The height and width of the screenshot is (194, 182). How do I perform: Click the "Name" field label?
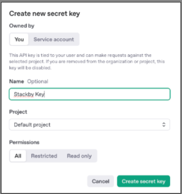(x=17, y=81)
